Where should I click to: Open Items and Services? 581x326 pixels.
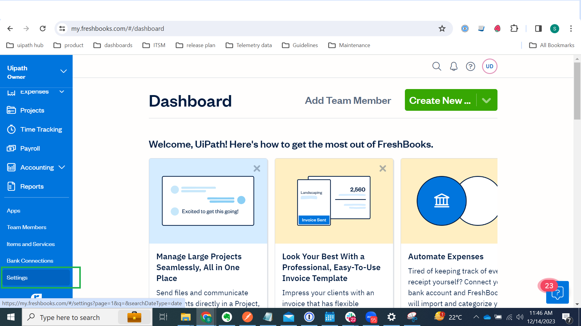(x=31, y=244)
